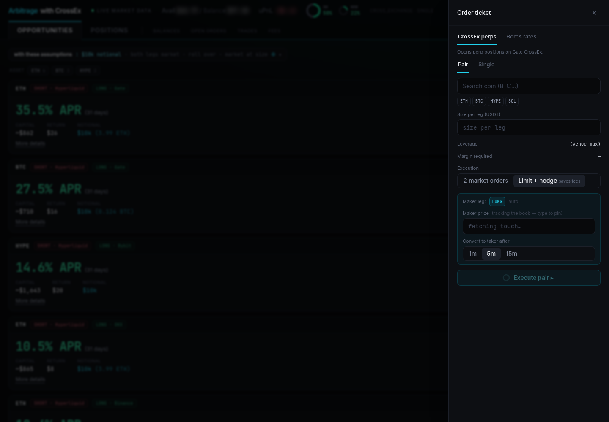
Task: Select the Single mode tab
Action: 486,65
